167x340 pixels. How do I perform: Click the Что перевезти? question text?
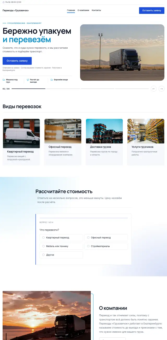point(49,230)
